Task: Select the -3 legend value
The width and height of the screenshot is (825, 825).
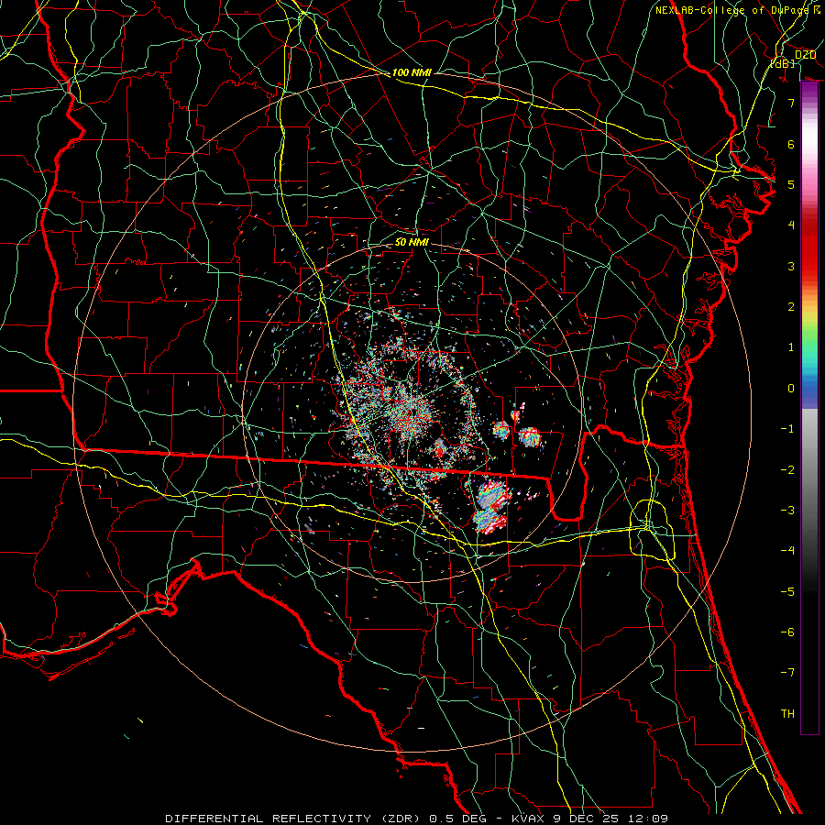Action: point(787,511)
